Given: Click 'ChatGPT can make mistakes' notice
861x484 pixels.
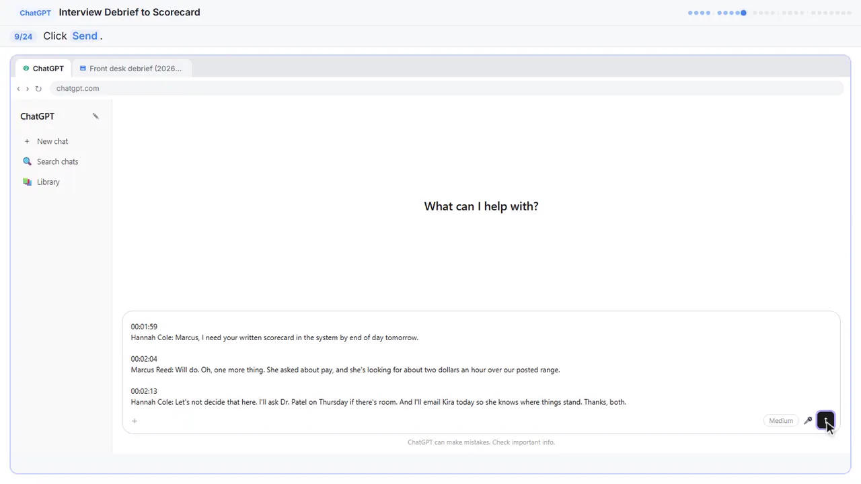Looking at the screenshot, I should click(x=481, y=442).
